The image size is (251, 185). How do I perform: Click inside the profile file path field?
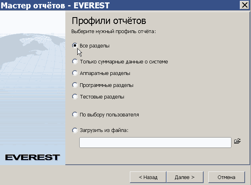(x=155, y=142)
